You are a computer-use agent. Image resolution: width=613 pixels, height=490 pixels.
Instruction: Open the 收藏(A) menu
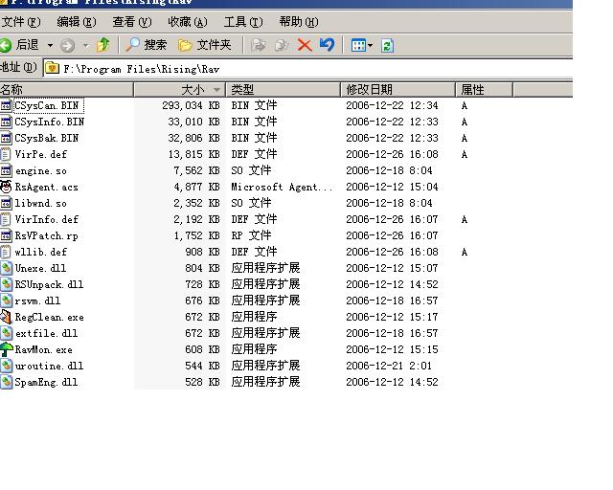188,22
